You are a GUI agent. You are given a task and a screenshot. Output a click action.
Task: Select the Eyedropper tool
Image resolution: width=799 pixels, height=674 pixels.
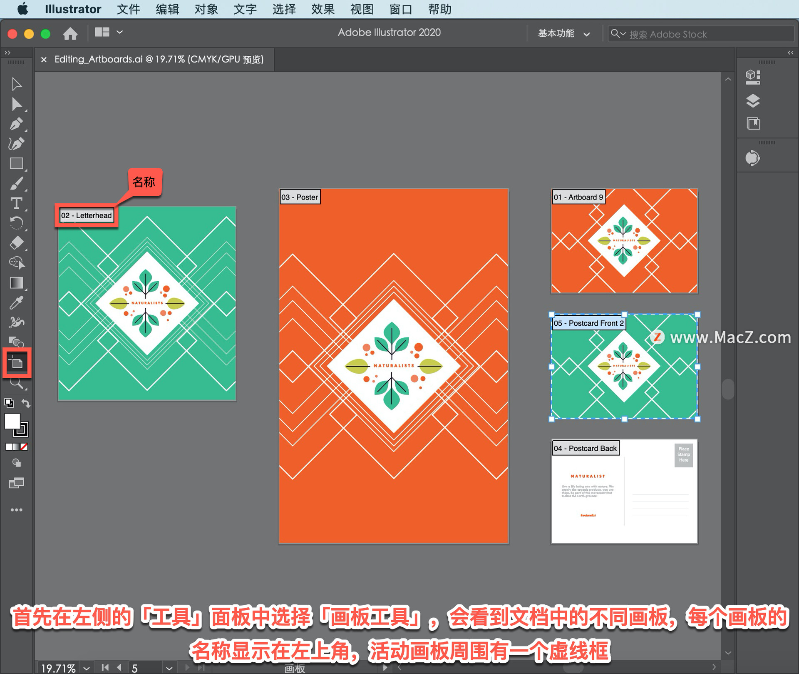(16, 303)
